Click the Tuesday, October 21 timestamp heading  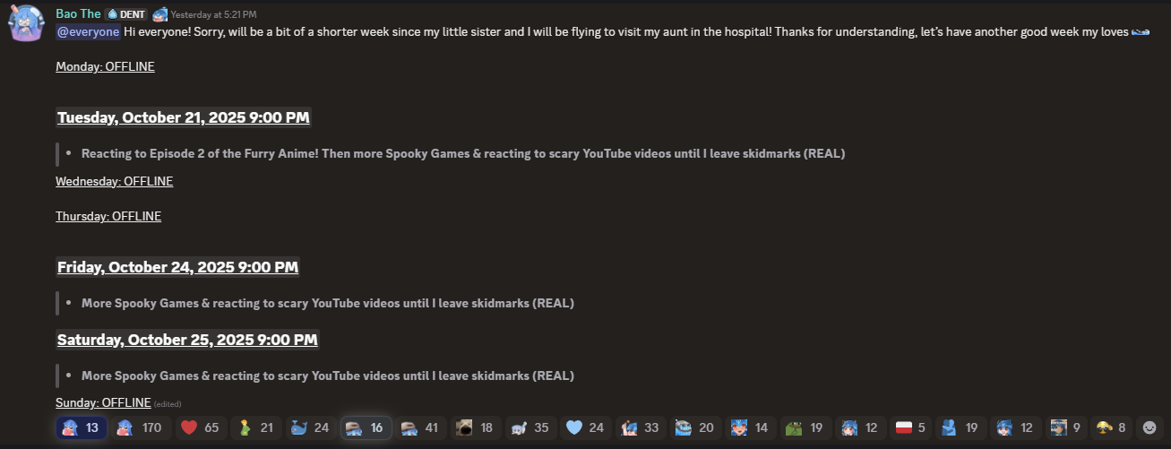[x=184, y=117]
